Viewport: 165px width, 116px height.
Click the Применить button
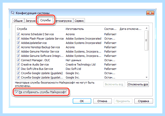click(123, 101)
